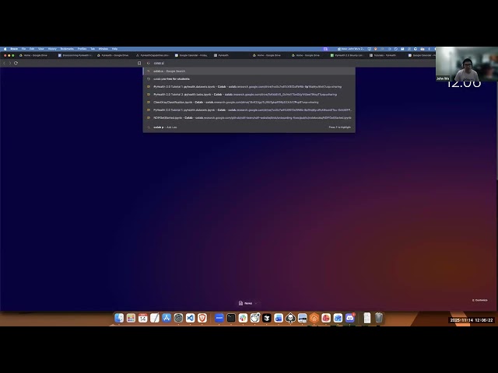Open Slack from the dock

243,318
